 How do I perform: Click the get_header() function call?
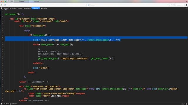click(x=12, y=14)
